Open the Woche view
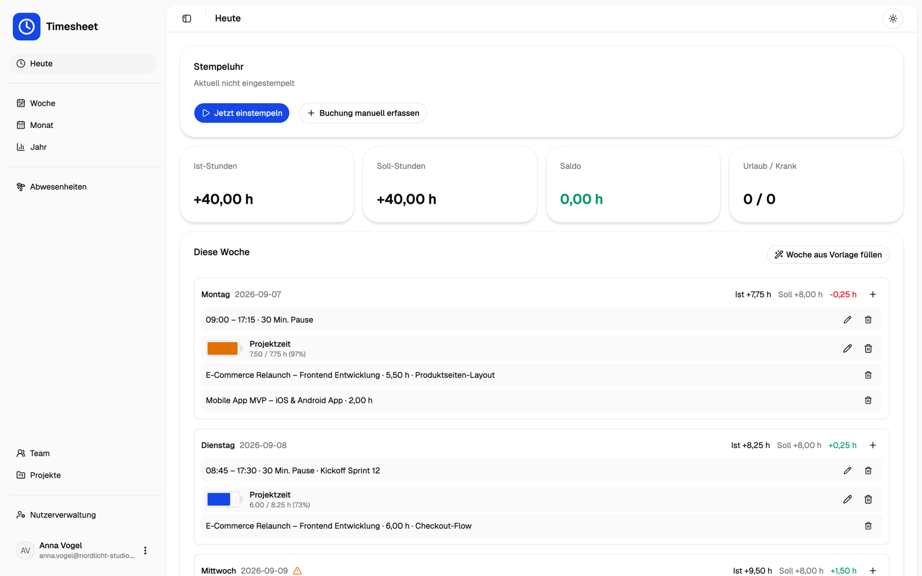 coord(83,103)
